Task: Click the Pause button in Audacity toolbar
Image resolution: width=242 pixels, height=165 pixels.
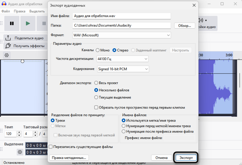Action: 12,23
